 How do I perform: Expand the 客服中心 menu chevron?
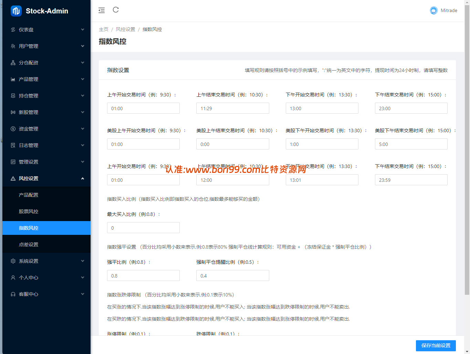tap(83, 294)
